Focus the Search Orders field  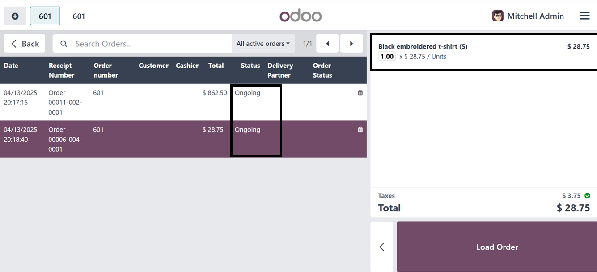pos(152,44)
